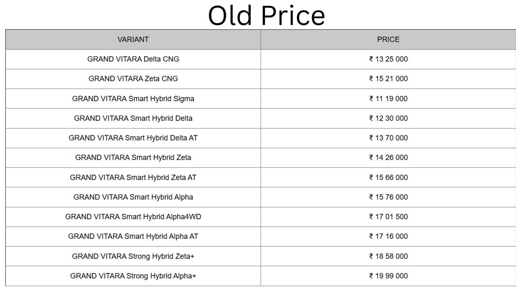Screen dimensions: 516x290
Task: Select the ₹ 11 19 000 price cell
Action: point(388,99)
